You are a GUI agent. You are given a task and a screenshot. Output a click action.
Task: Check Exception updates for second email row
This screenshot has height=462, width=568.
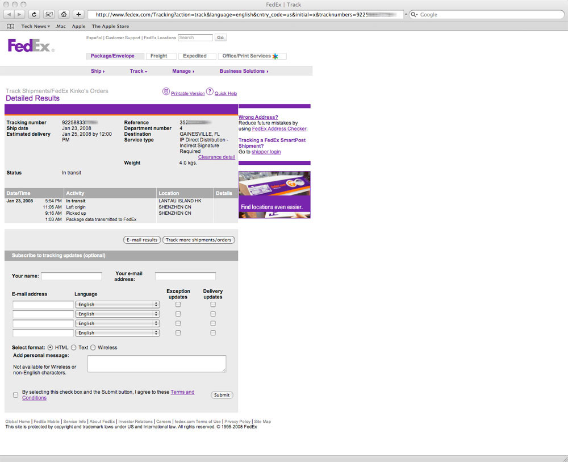[x=178, y=314]
